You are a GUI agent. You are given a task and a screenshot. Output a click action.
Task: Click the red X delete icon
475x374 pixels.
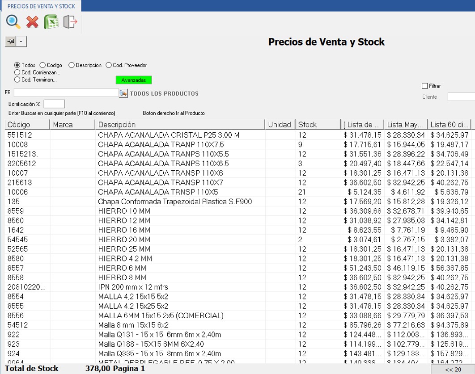(x=32, y=22)
